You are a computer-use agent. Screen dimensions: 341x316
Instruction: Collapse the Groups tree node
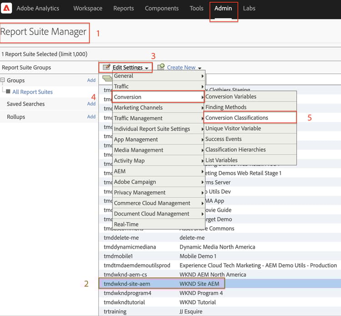pyautogui.click(x=3, y=80)
